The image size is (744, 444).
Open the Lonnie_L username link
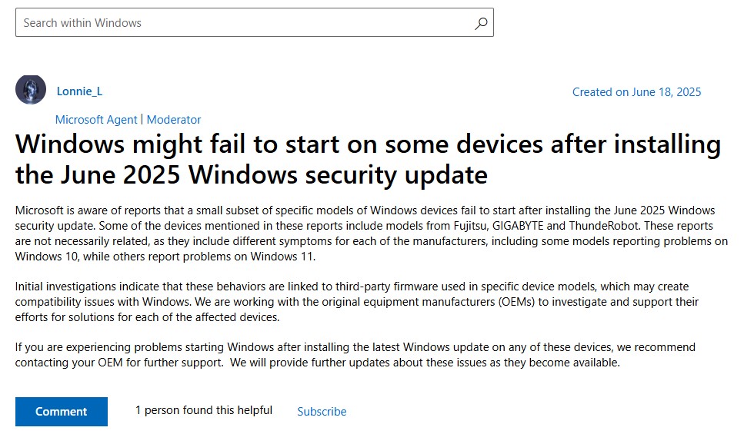(x=79, y=91)
